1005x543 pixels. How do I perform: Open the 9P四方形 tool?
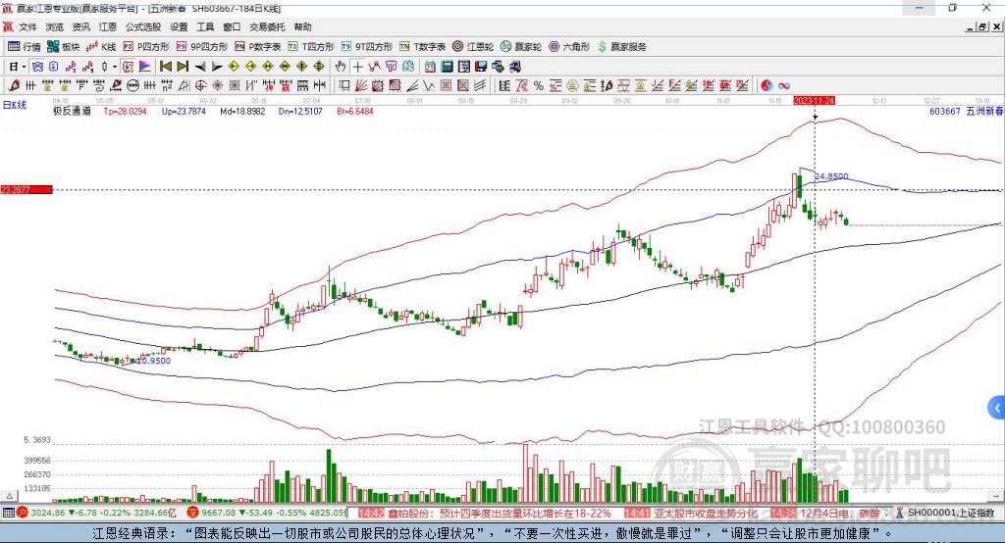click(202, 47)
